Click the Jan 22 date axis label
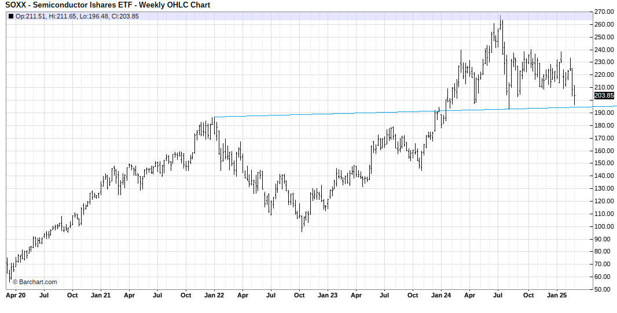This screenshot has height=313, width=617. click(x=215, y=295)
